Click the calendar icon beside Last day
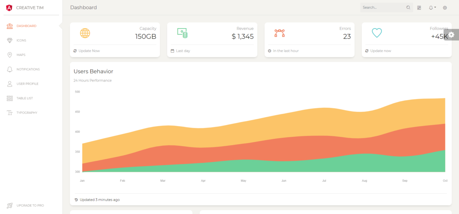Viewport: 459px width, 214px height. point(172,51)
